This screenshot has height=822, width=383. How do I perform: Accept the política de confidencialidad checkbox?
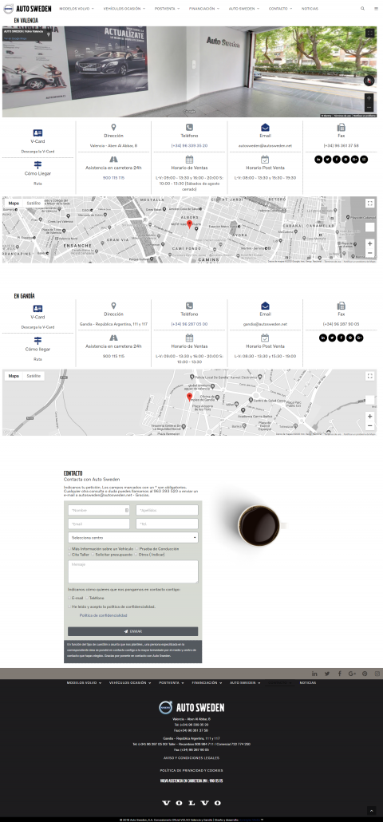[69, 607]
